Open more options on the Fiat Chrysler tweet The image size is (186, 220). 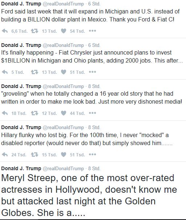pyautogui.click(x=93, y=72)
